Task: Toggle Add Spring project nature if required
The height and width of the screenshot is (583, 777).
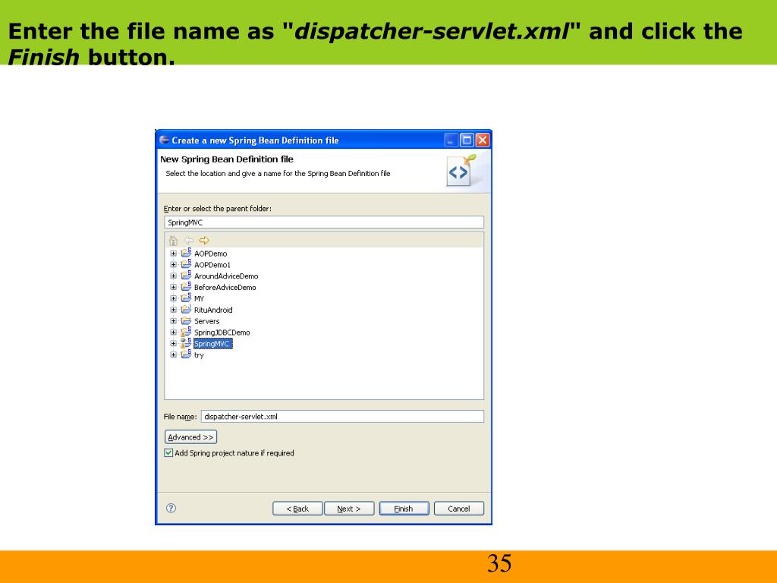Action: click(168, 452)
